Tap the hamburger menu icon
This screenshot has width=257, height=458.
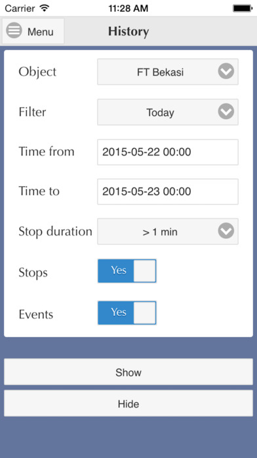click(x=14, y=30)
